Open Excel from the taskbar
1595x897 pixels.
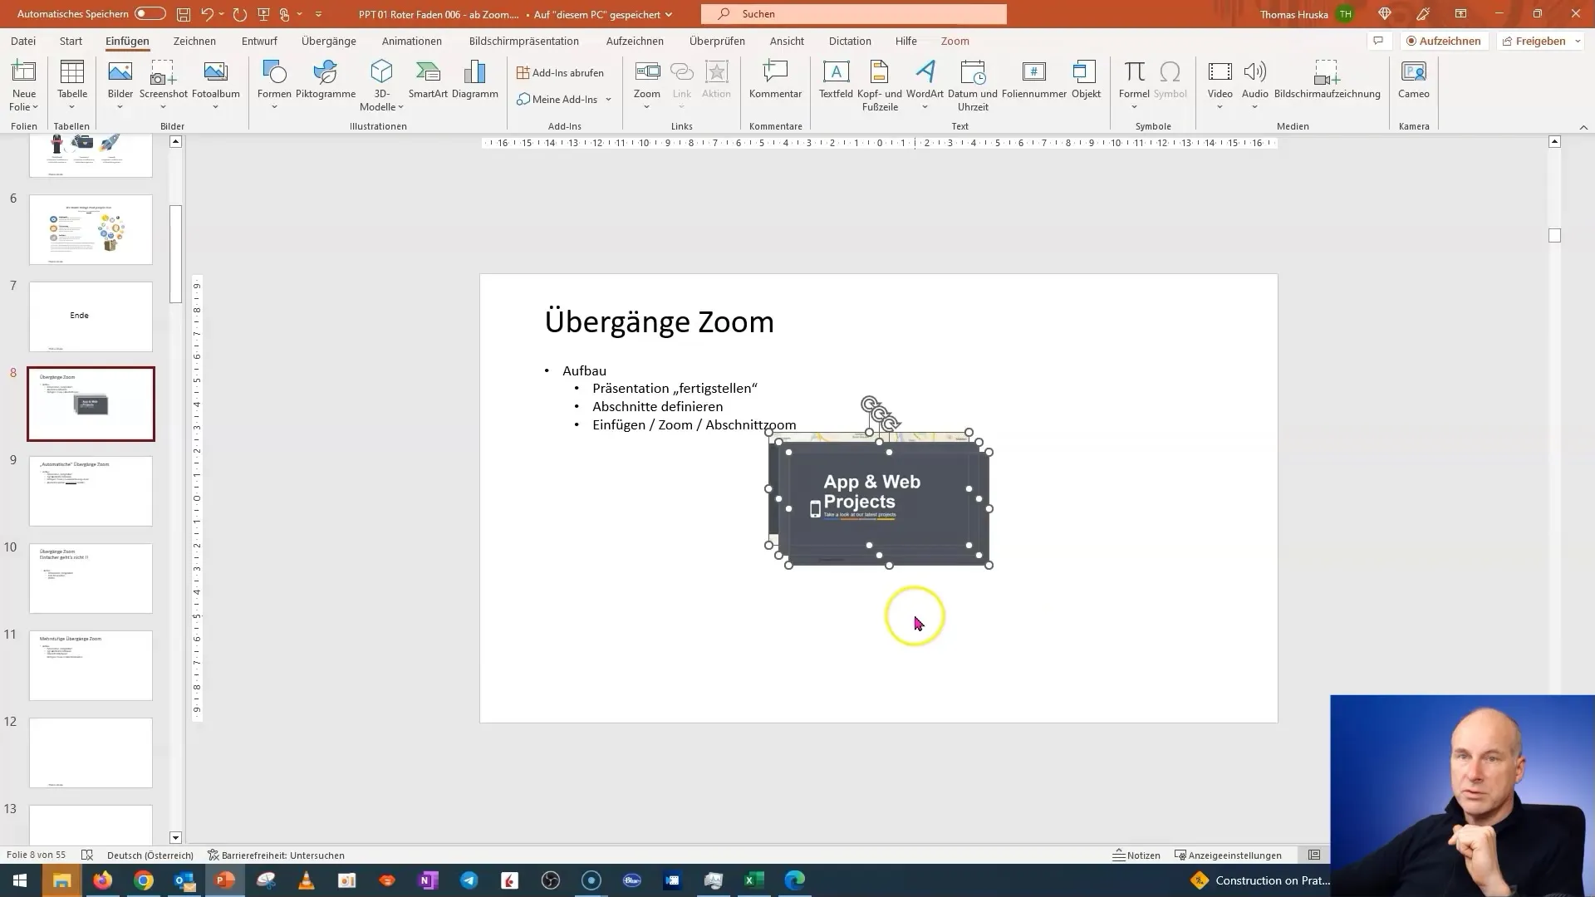coord(753,880)
